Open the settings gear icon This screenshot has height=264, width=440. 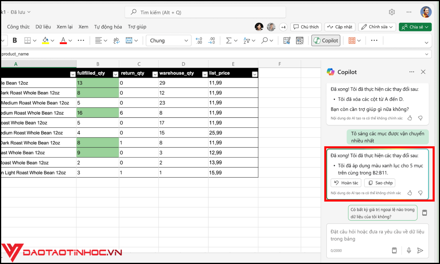[x=392, y=12]
